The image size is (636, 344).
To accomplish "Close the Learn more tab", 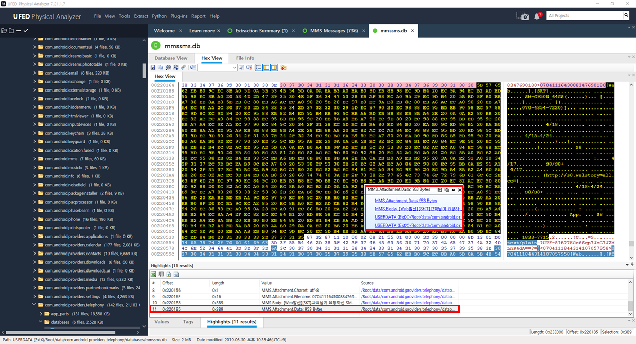I will [x=218, y=31].
